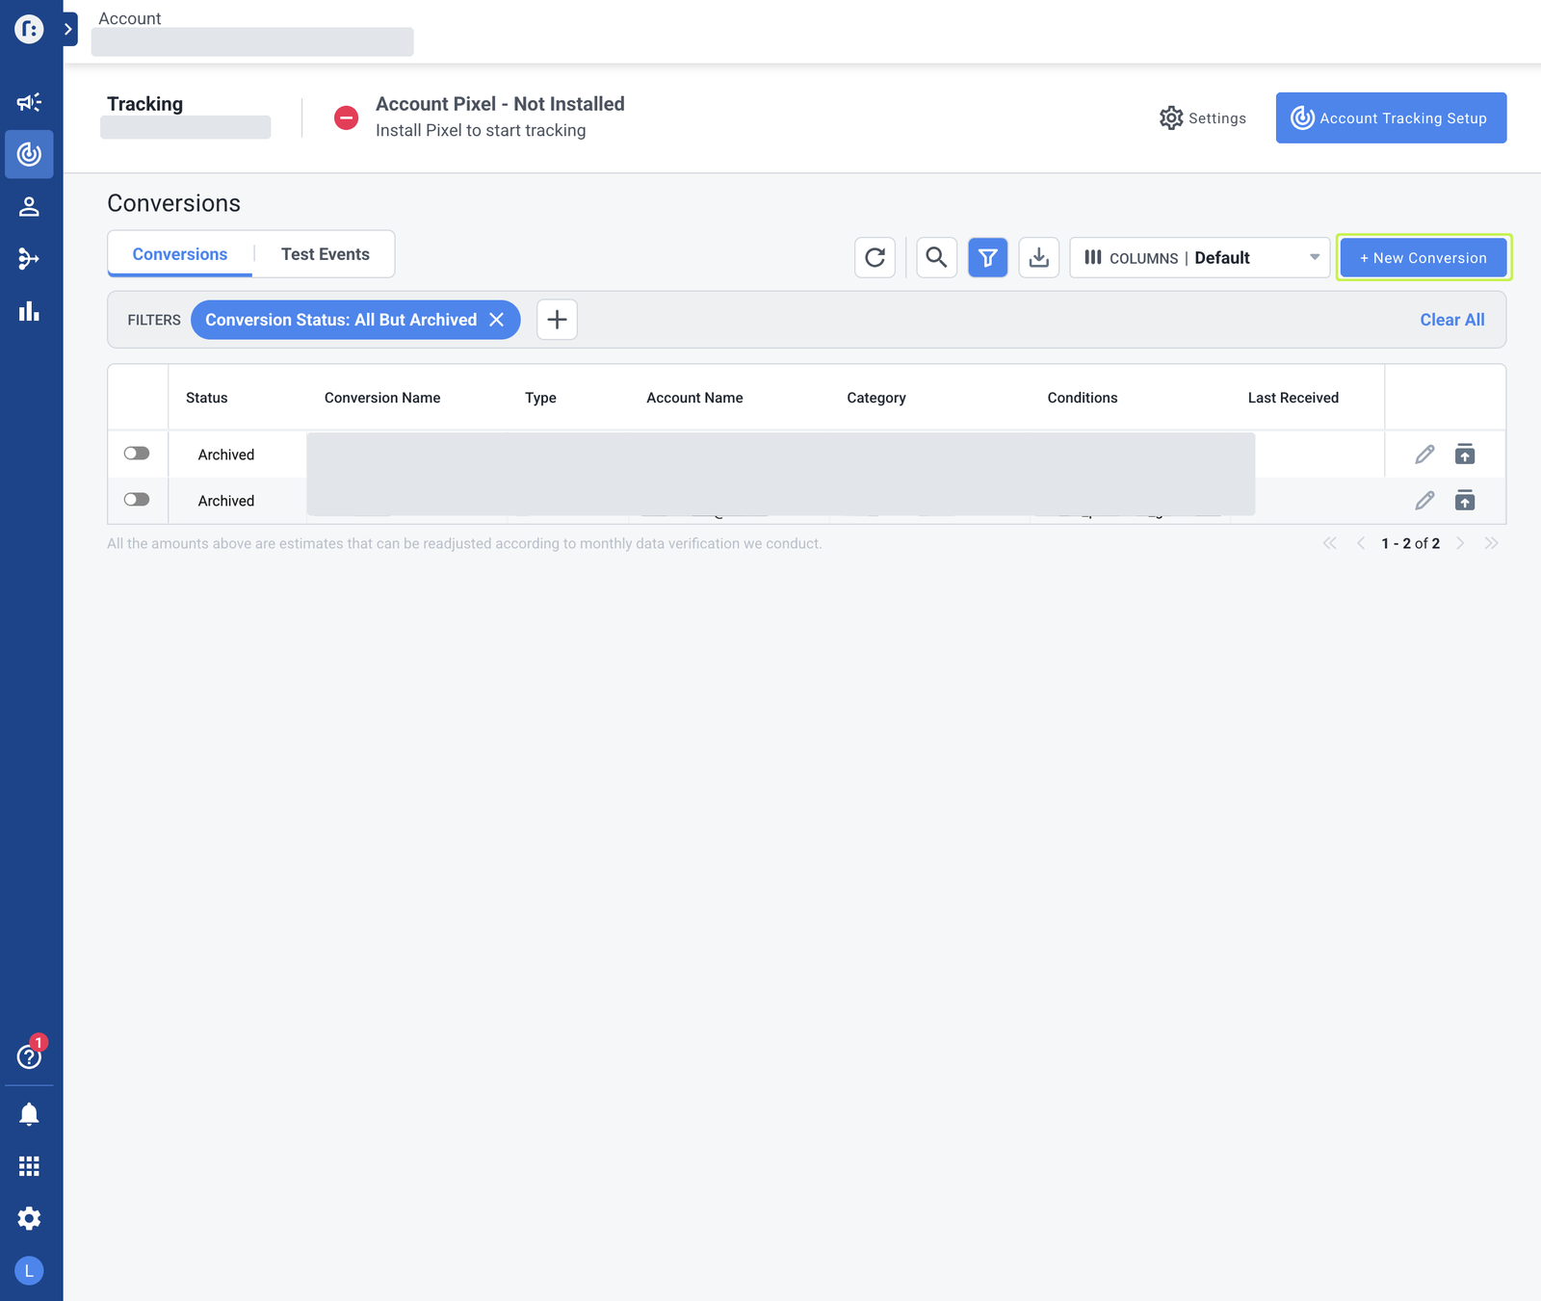Click Clear All filters link
The width and height of the screenshot is (1541, 1301).
pos(1451,320)
